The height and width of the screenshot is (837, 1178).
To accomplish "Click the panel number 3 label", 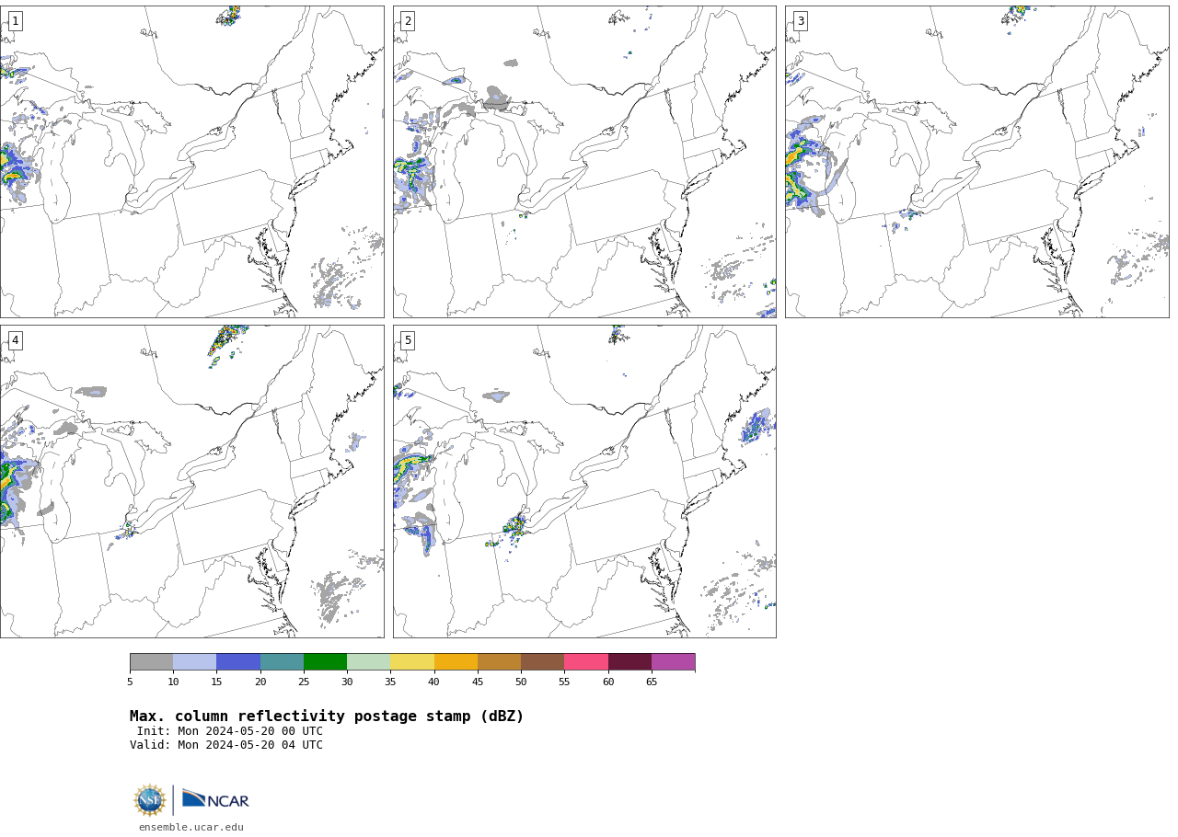I will pyautogui.click(x=800, y=21).
